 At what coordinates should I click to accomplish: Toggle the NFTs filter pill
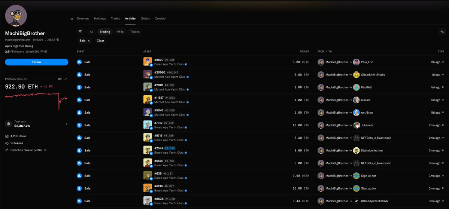pos(120,32)
